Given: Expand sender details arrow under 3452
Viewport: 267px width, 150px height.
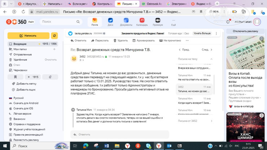Looking at the screenshot, I should (x=83, y=60).
